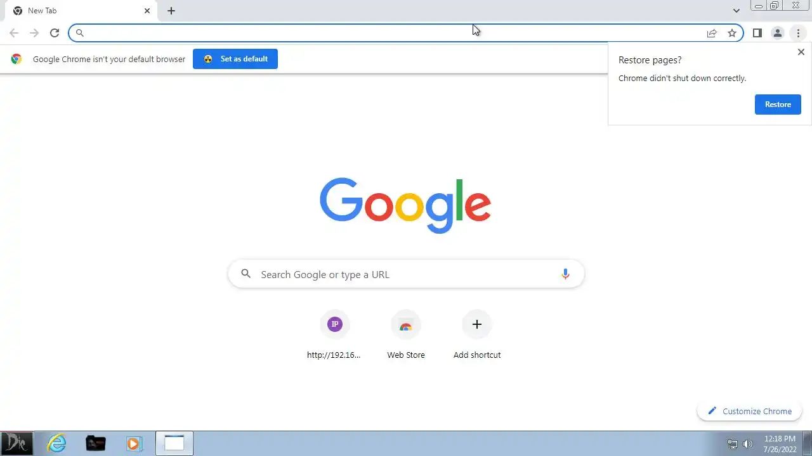
Task: Click the back navigation arrow
Action: click(14, 33)
